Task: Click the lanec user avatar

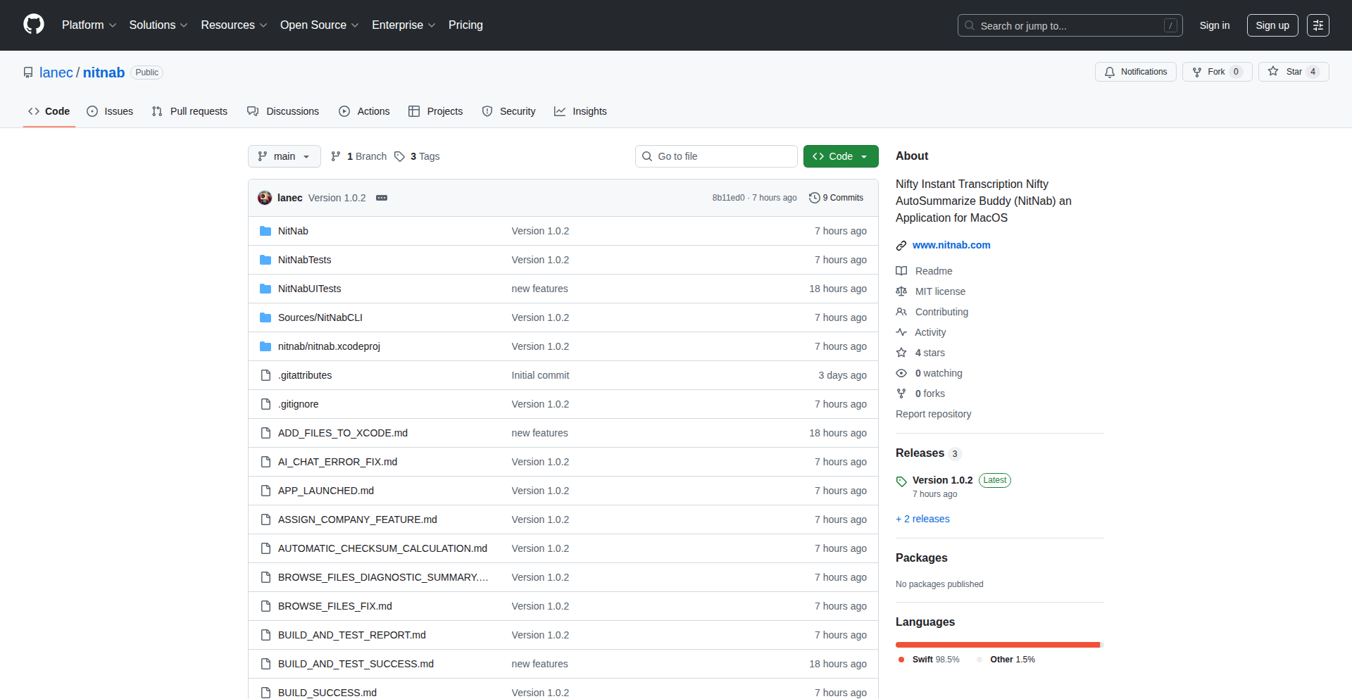Action: coord(265,198)
